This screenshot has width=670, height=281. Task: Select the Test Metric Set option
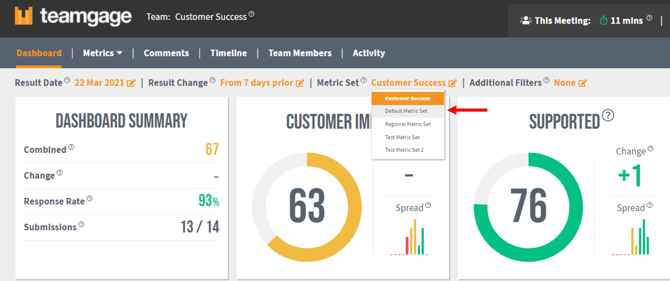pyautogui.click(x=408, y=137)
